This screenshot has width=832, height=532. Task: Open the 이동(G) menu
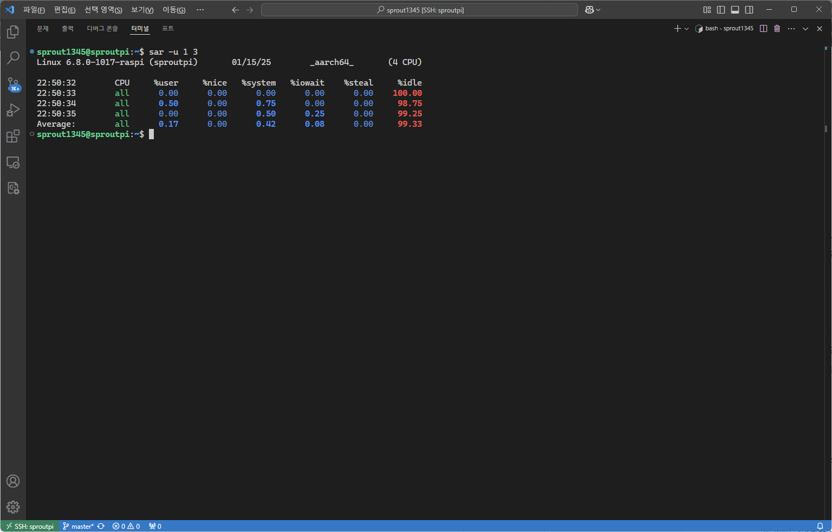[174, 10]
